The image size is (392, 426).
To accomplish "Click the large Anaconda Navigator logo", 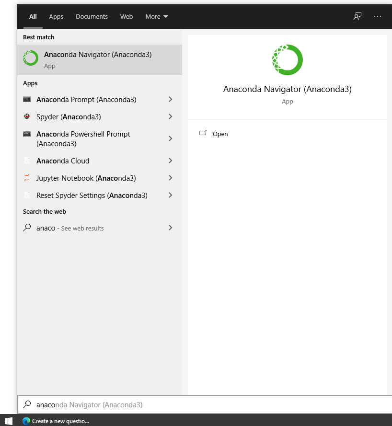I will coord(288,60).
